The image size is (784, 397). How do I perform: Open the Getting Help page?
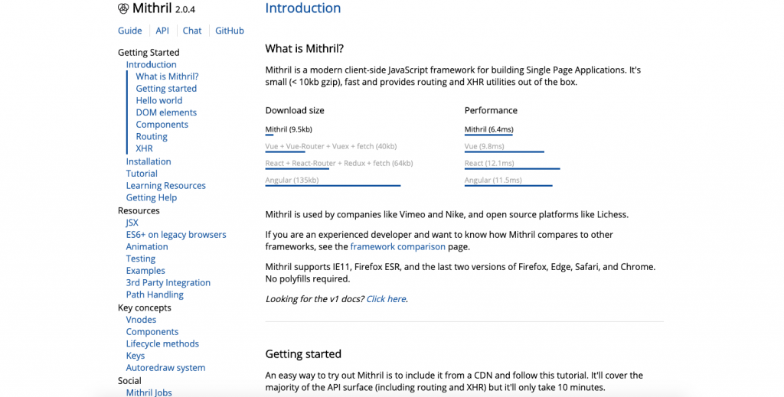coord(152,197)
